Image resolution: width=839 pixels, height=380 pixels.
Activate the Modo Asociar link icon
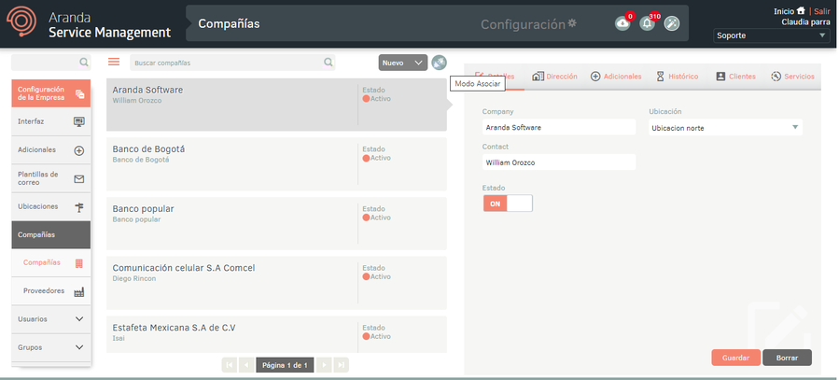tap(439, 63)
